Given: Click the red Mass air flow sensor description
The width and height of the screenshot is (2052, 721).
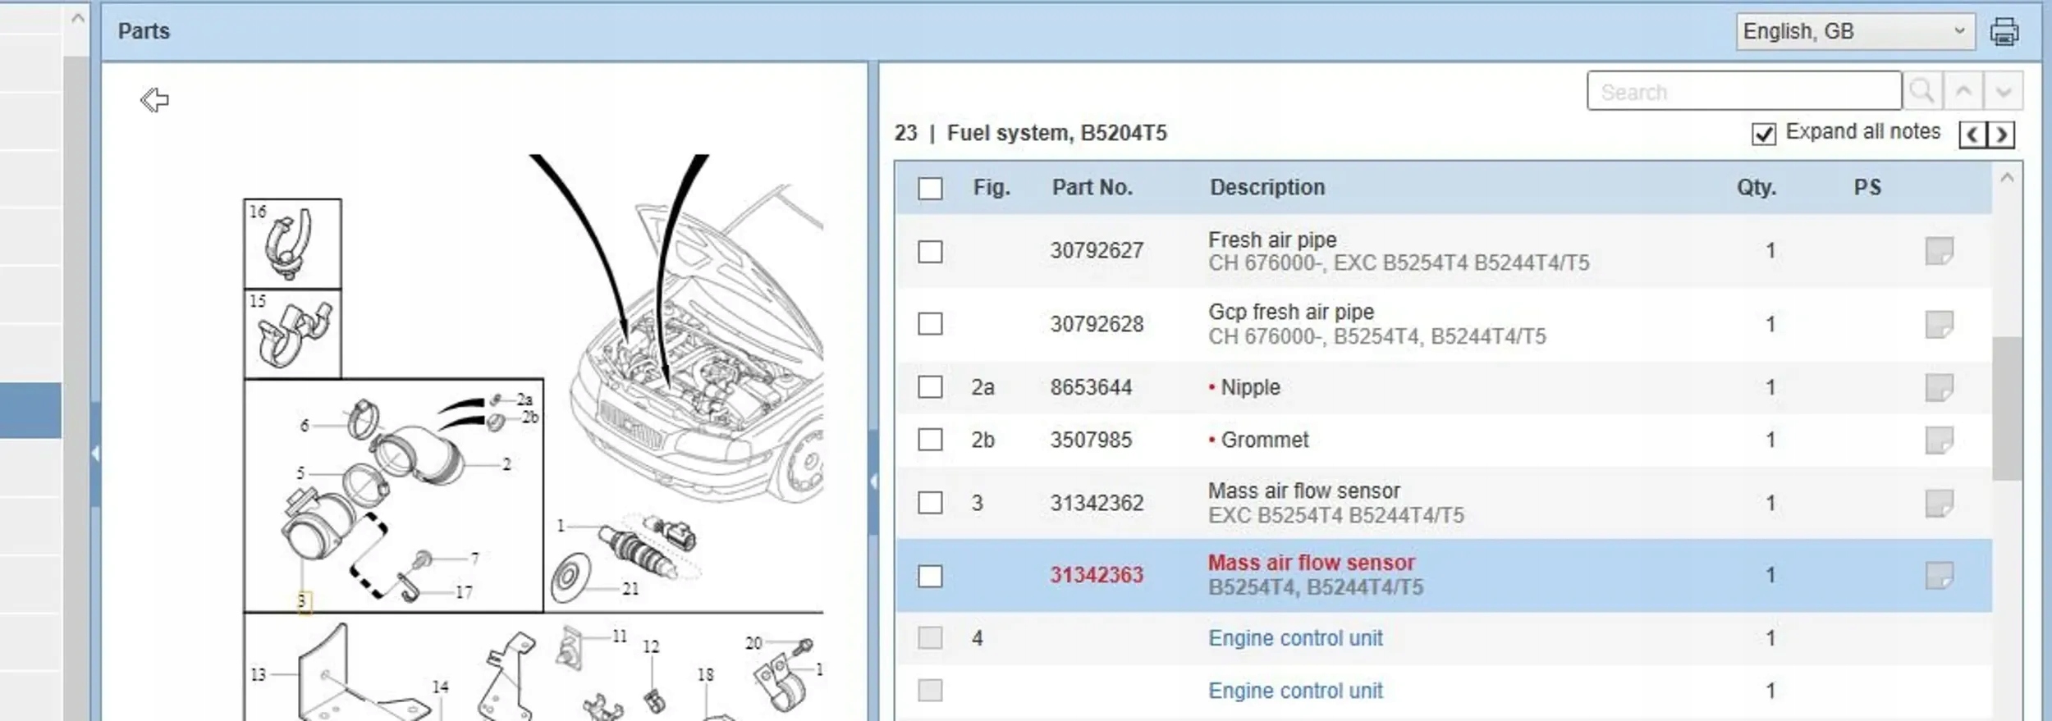Looking at the screenshot, I should tap(1312, 563).
